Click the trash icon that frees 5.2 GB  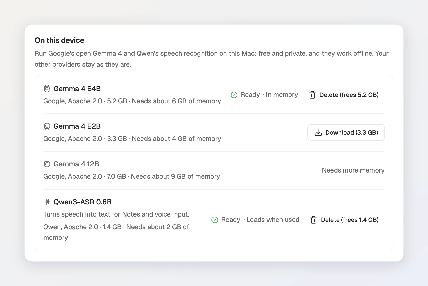click(x=312, y=95)
